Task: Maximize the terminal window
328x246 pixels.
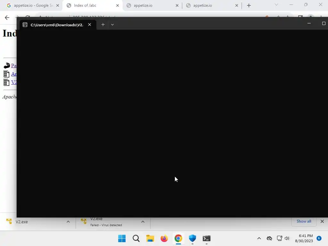Action: coord(324,23)
